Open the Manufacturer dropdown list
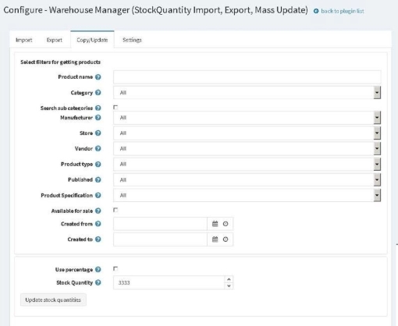 [x=247, y=118]
